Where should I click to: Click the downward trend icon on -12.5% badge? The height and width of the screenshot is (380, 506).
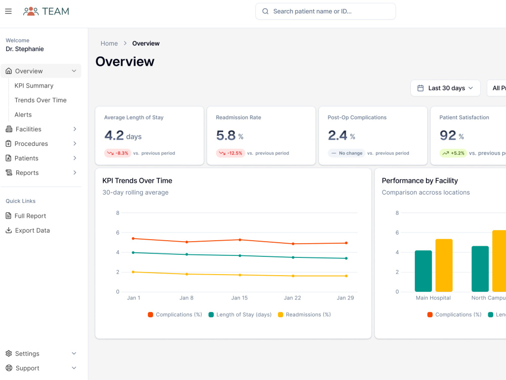[222, 153]
